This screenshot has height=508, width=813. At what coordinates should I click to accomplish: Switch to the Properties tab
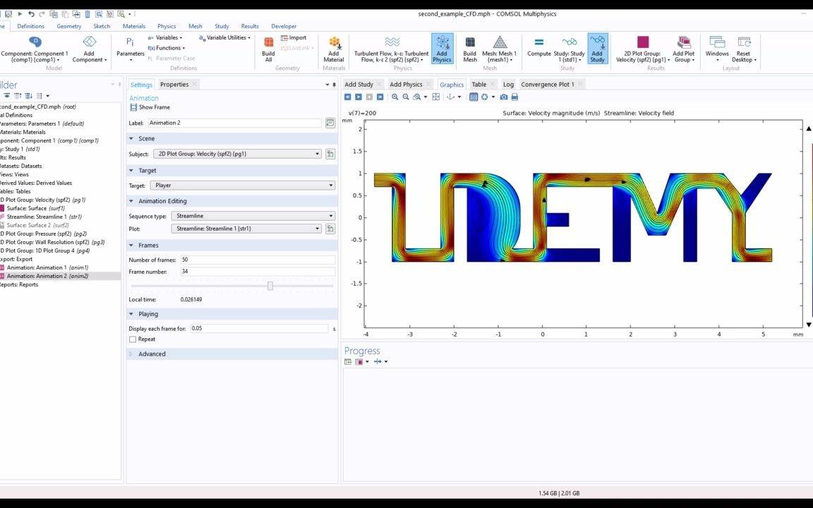174,85
